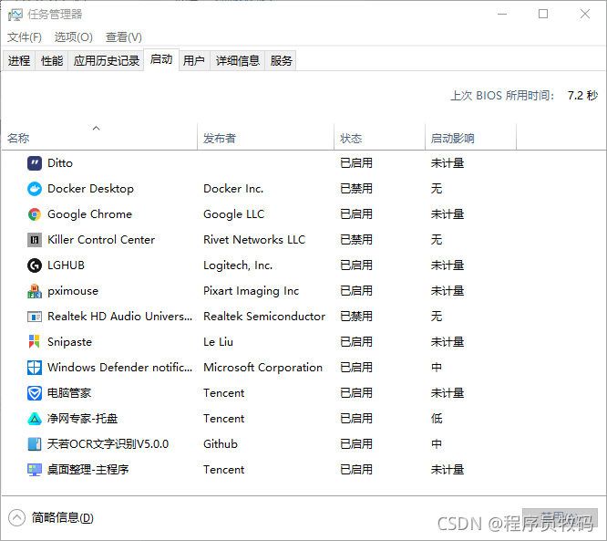Select the Realtek HD Audio Univers... name
Screen dimensions: 607x541
(119, 317)
